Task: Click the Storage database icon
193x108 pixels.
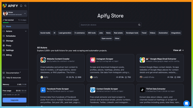Action: coord(4,41)
